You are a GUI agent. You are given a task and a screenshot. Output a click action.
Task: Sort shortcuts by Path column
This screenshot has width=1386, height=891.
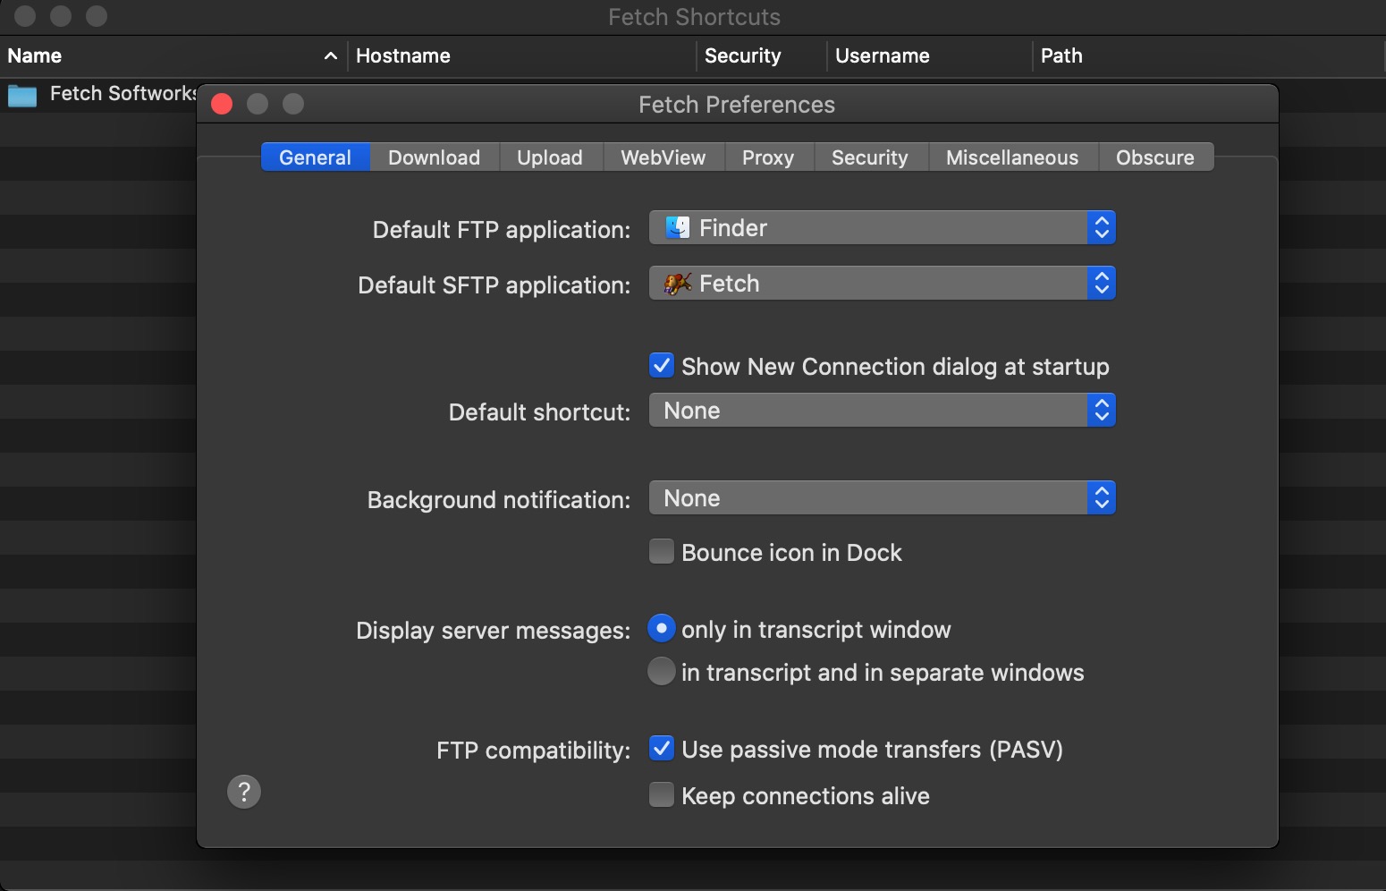(1209, 55)
